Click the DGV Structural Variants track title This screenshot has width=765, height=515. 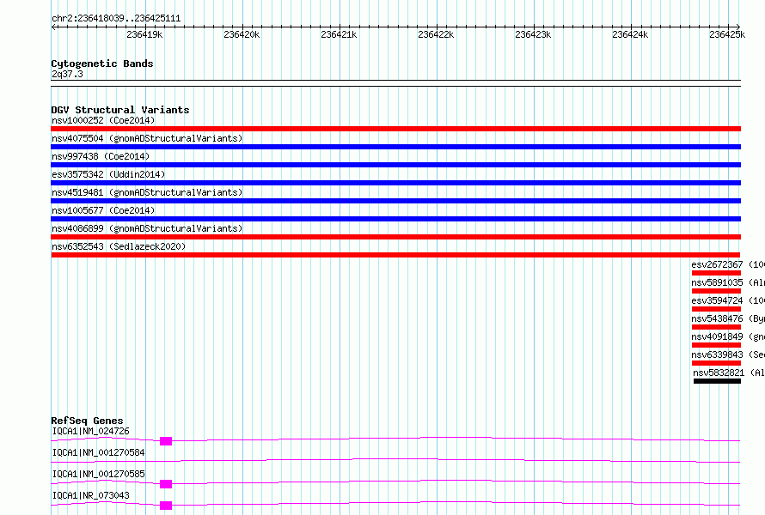(x=120, y=110)
